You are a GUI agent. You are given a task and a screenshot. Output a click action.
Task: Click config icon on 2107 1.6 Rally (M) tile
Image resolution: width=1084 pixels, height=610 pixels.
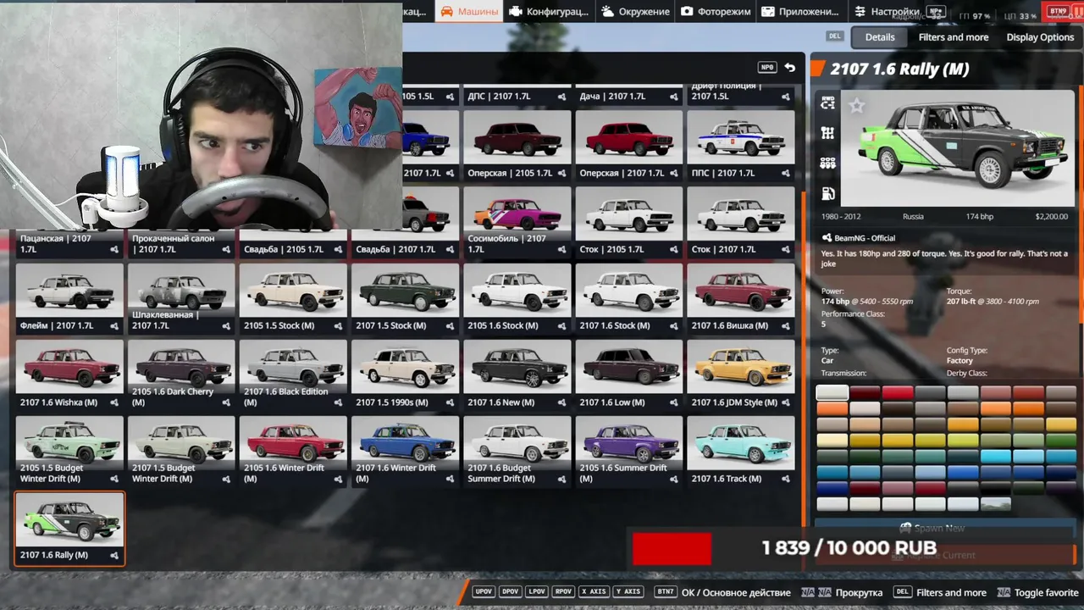114,556
